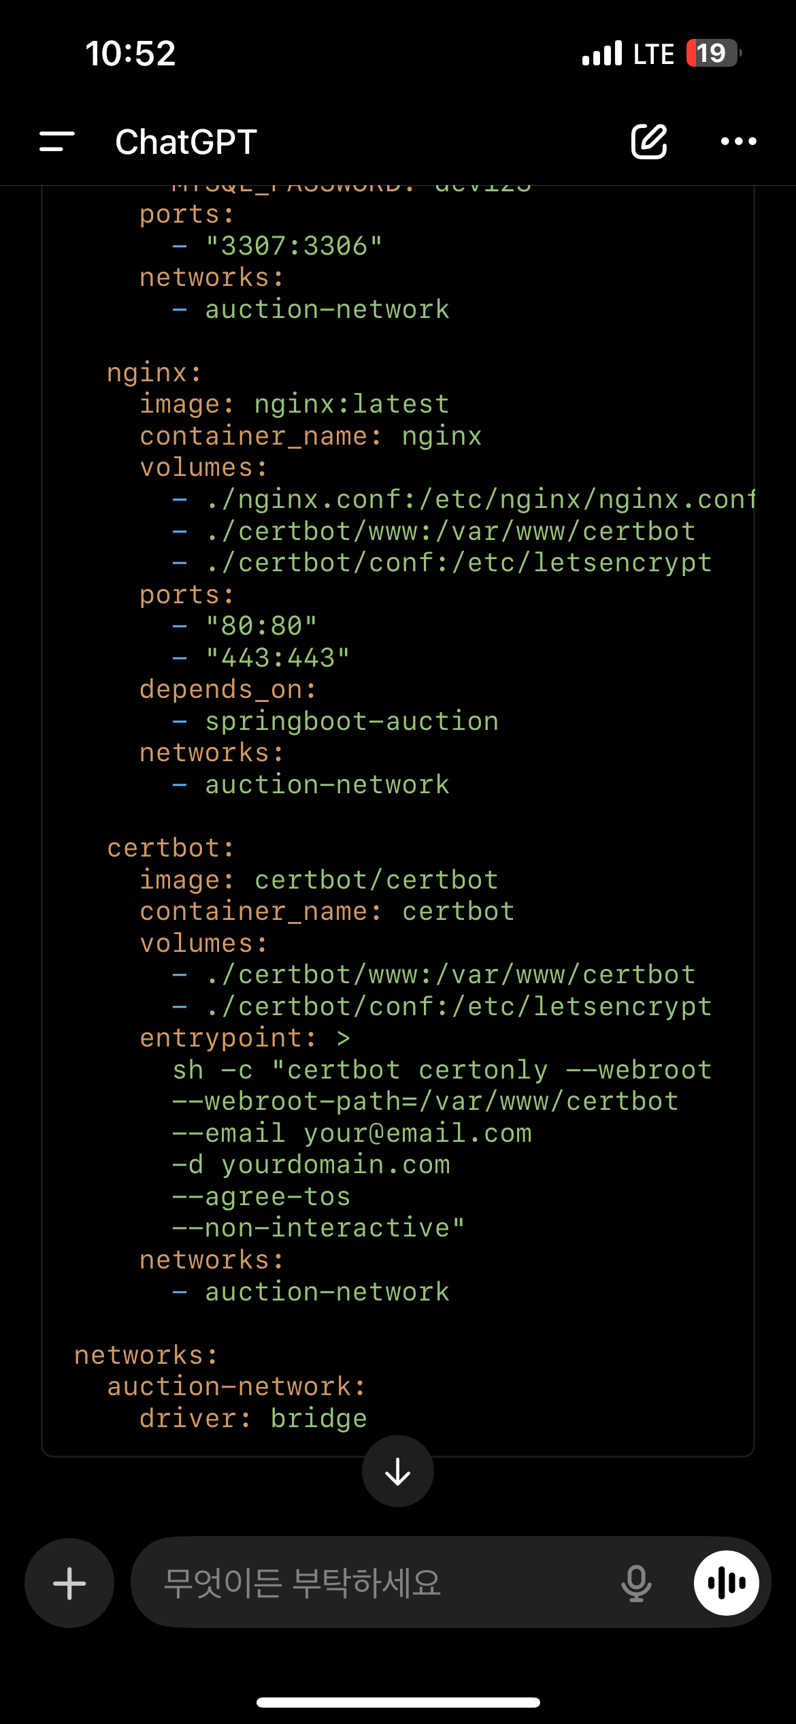Image resolution: width=796 pixels, height=1724 pixels.
Task: Tap the nginx:latest image line
Action: pyautogui.click(x=294, y=404)
